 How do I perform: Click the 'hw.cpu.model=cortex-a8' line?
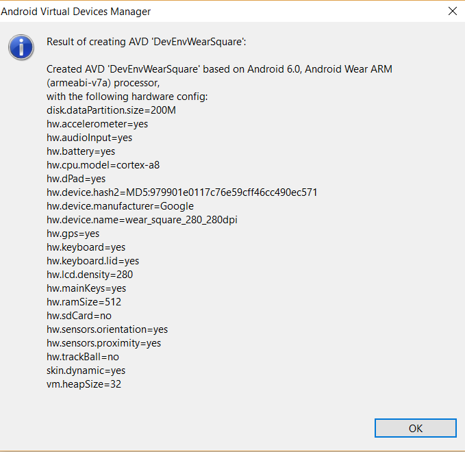103,165
